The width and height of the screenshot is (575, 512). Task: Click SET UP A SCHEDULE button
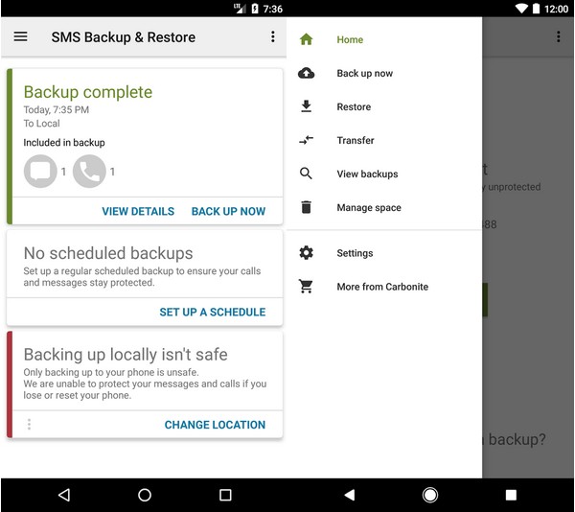click(x=213, y=313)
